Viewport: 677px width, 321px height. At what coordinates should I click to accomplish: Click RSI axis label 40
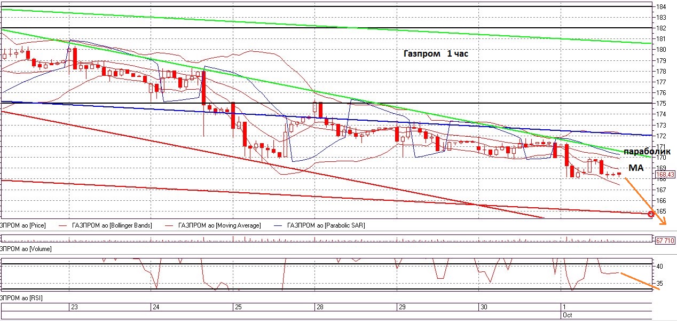[x=660, y=266]
